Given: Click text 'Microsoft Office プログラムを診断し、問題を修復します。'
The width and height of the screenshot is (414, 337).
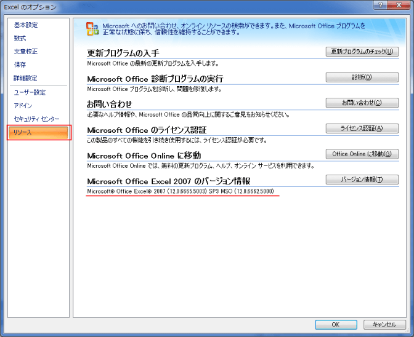Looking at the screenshot, I should 155,89.
